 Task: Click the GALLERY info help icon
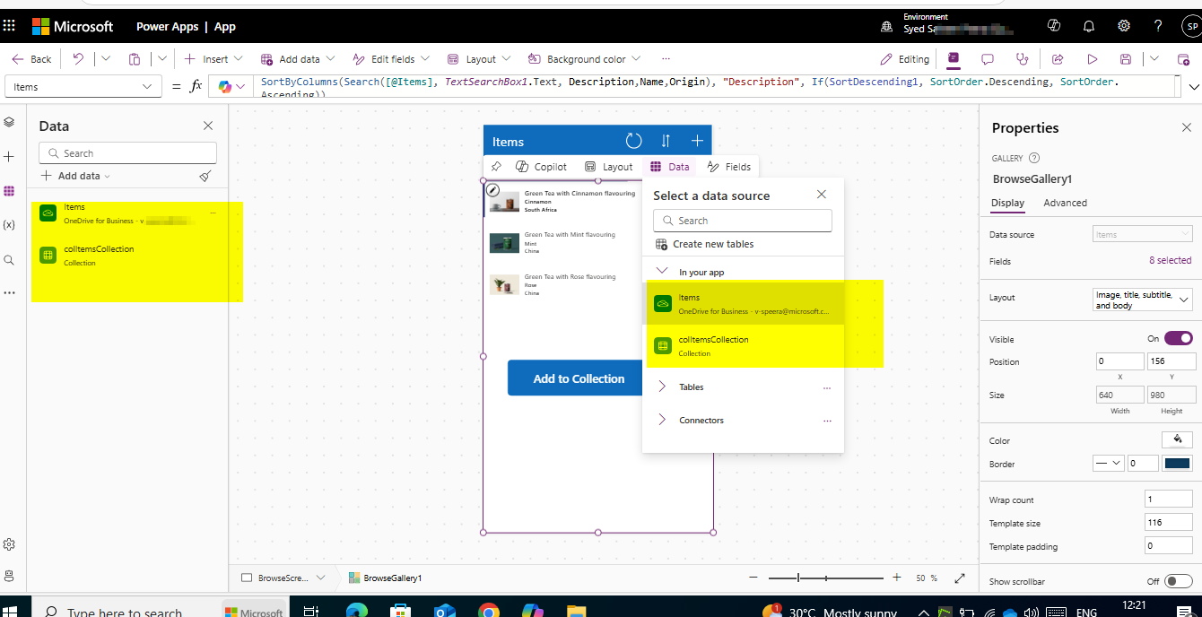coord(1034,158)
